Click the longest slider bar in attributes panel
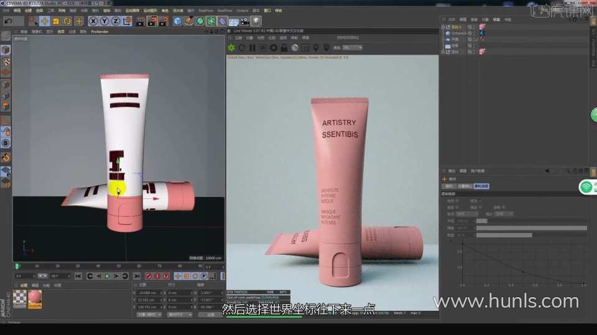Screen dimensions: 597x335 tap(530, 228)
